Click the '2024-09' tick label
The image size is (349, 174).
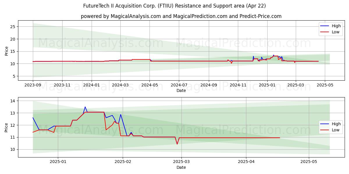coord(209,85)
